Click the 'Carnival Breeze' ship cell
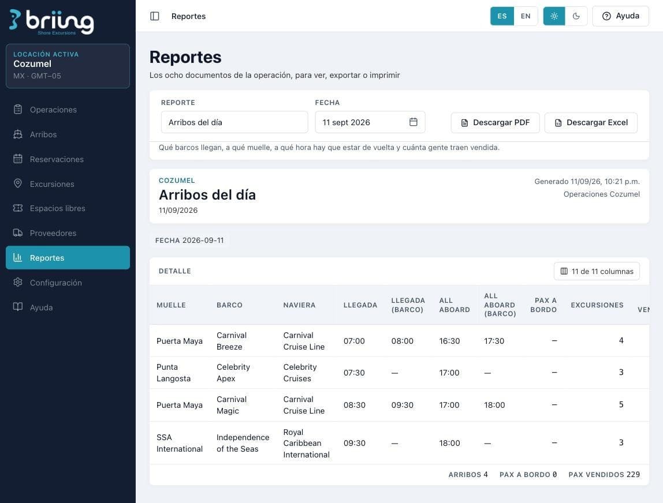The height and width of the screenshot is (503, 663). (232, 341)
